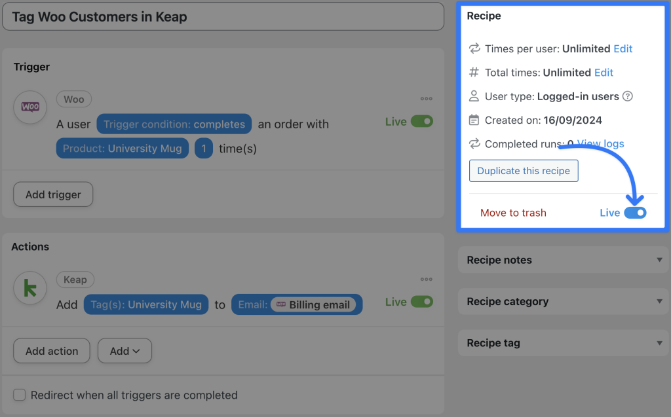Open the trigger's ellipsis options menu

426,98
